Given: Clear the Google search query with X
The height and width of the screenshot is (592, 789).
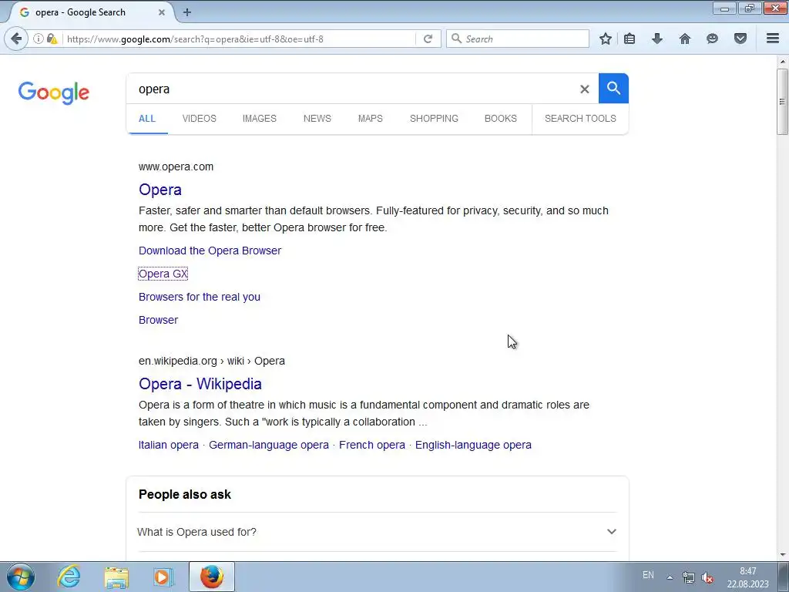Looking at the screenshot, I should (584, 89).
